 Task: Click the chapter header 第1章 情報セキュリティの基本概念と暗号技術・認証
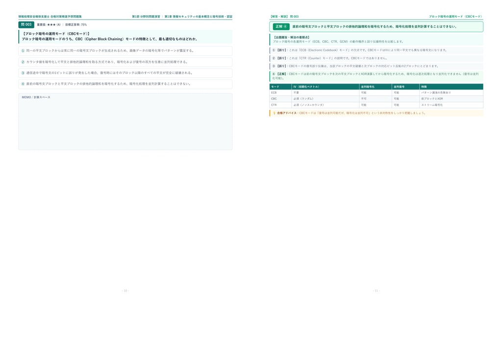(x=199, y=17)
